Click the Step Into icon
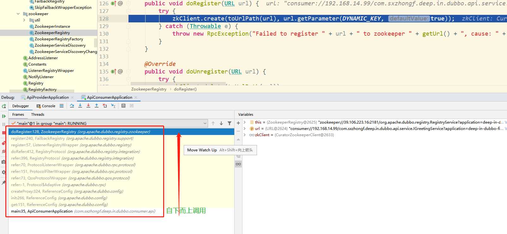Viewport: 507px width, 234px height. click(80, 106)
